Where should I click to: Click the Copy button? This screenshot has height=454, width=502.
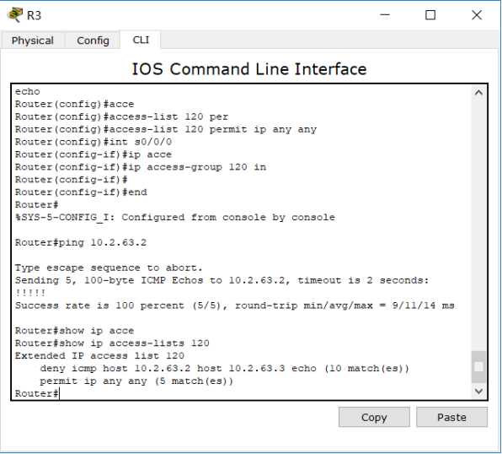(x=374, y=417)
